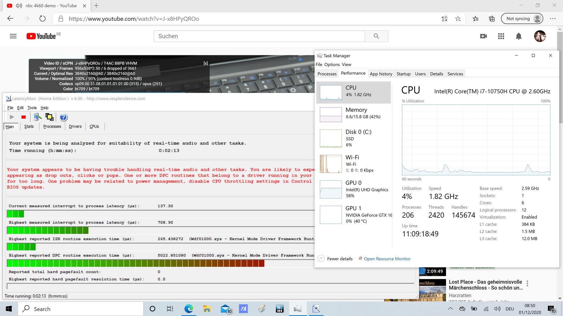
Task: Open YouTube apps grid icon
Action: [x=501, y=36]
